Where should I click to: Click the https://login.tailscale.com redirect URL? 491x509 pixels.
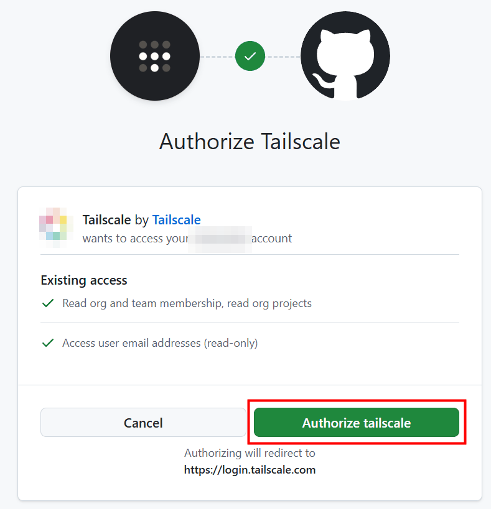coord(250,470)
